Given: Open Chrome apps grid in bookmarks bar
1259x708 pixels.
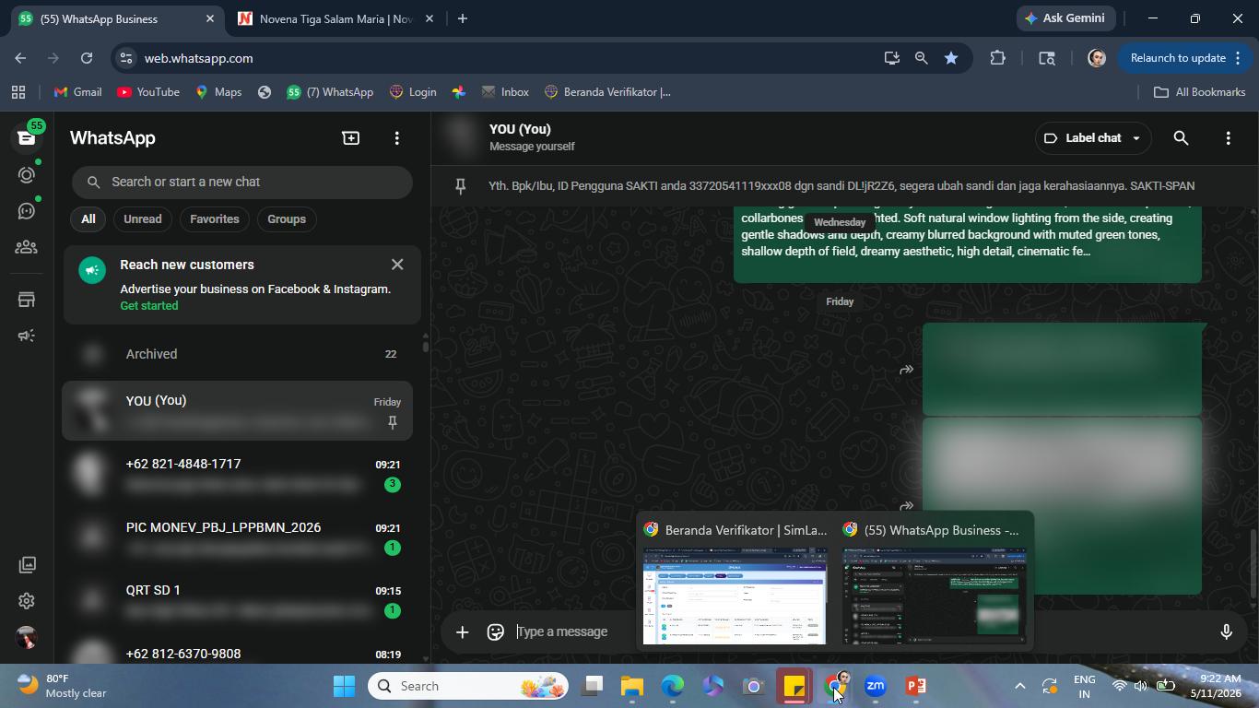Looking at the screenshot, I should point(18,92).
